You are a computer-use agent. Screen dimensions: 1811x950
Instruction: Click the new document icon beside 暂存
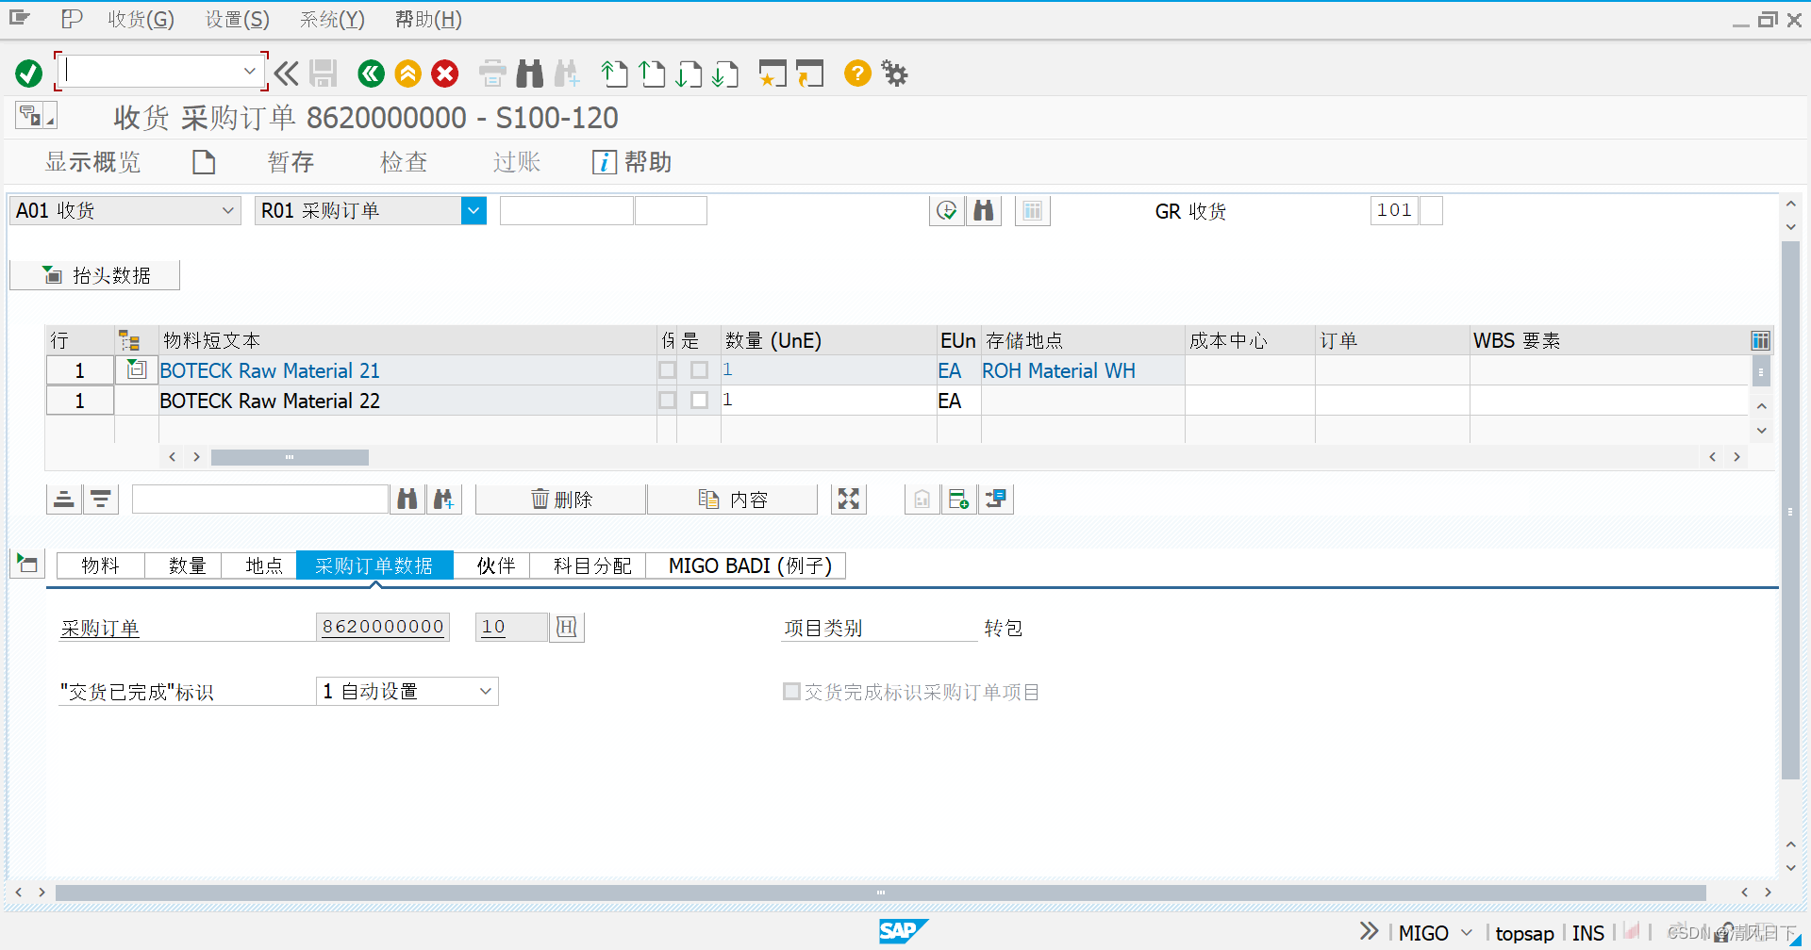[204, 162]
